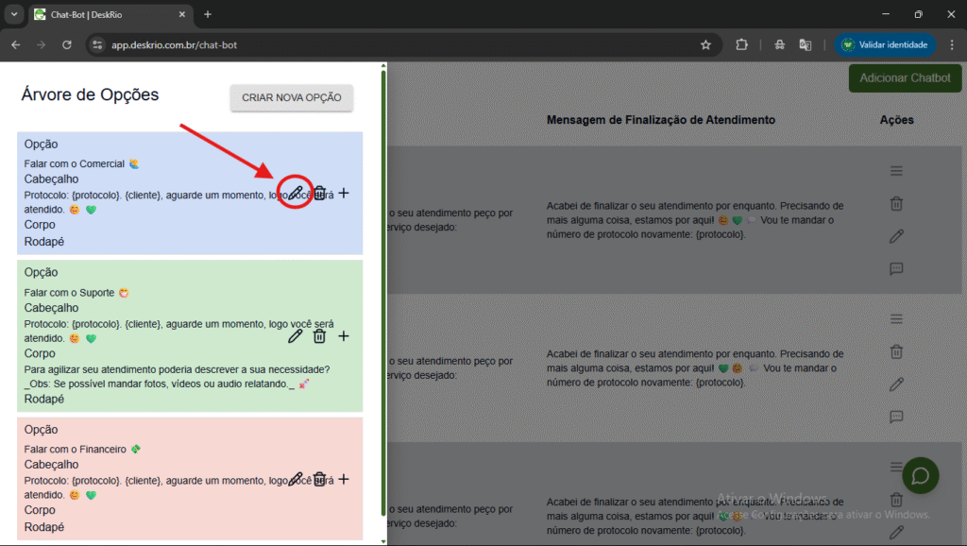
Task: Open the floating green chat widget
Action: coord(920,475)
